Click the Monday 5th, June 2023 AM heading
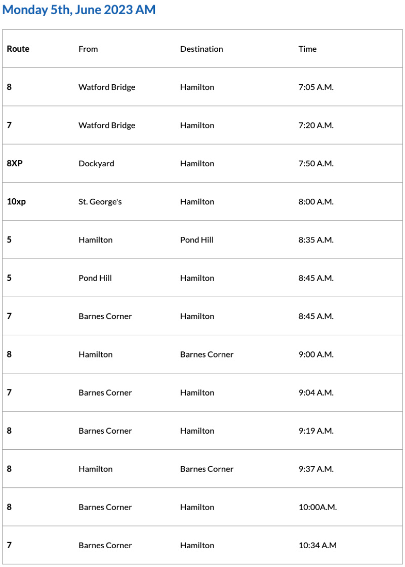Image resolution: width=405 pixels, height=567 pixels. coord(79,10)
